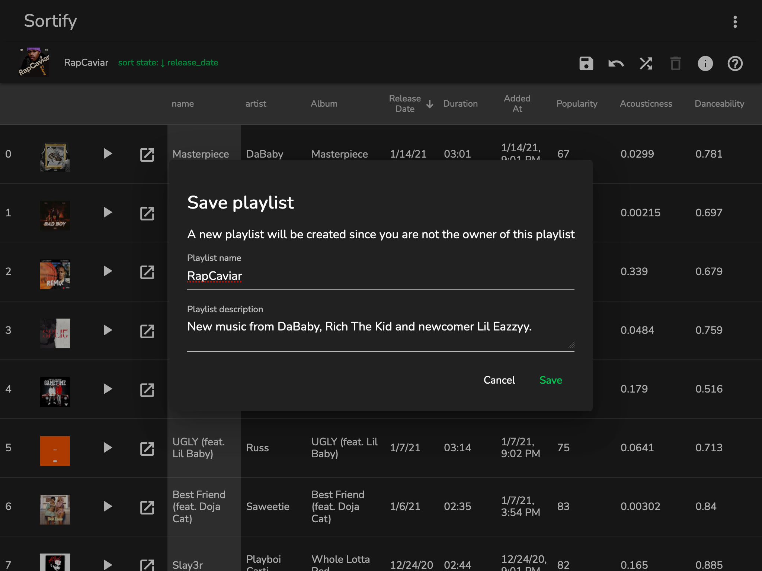Click the Best Friend (feat. Doja Cat) name cell

199,506
